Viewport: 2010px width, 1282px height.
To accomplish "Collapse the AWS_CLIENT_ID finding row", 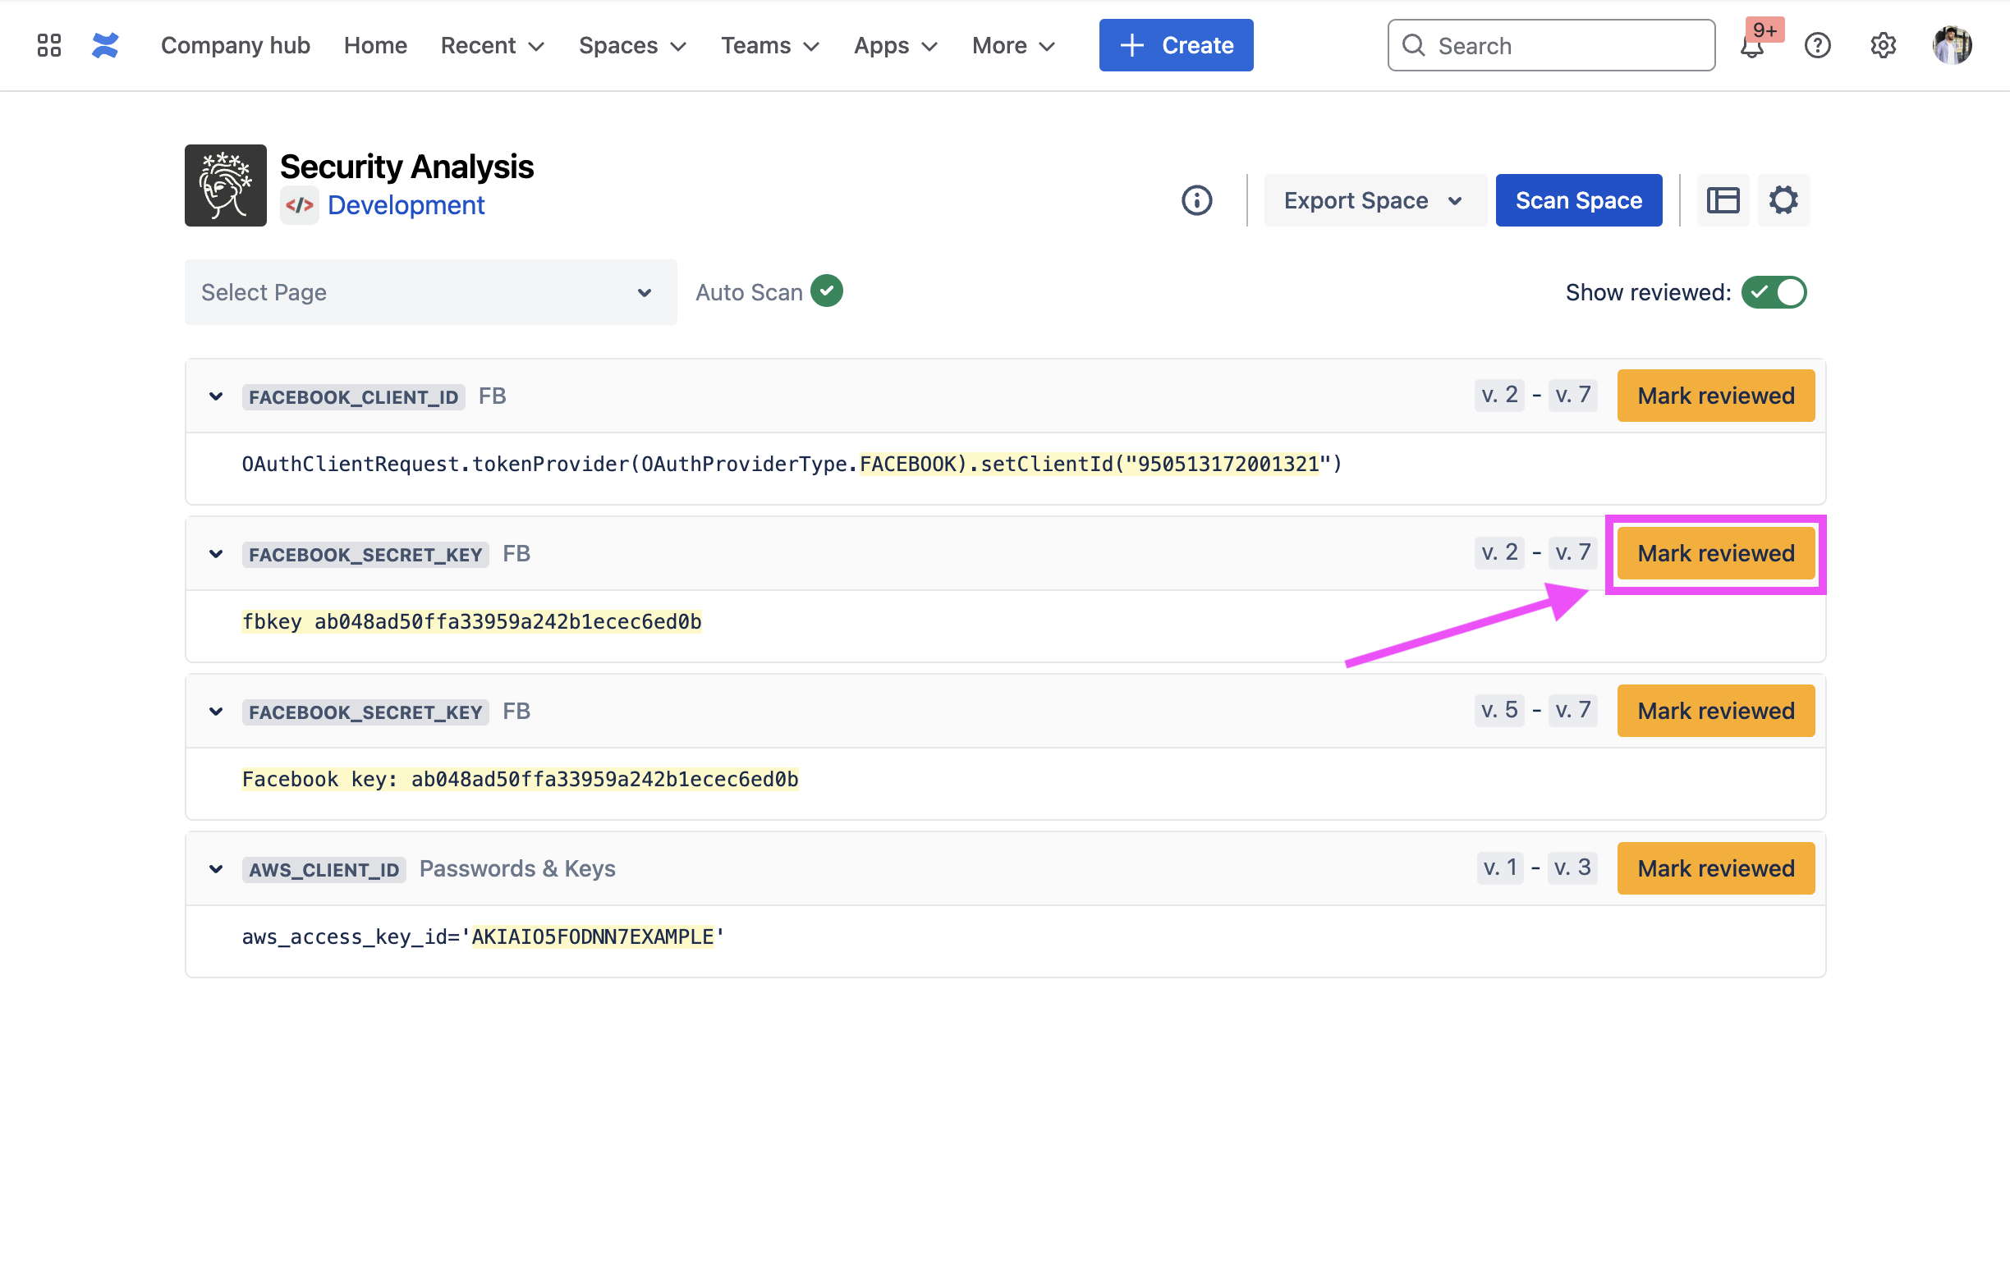I will [216, 869].
